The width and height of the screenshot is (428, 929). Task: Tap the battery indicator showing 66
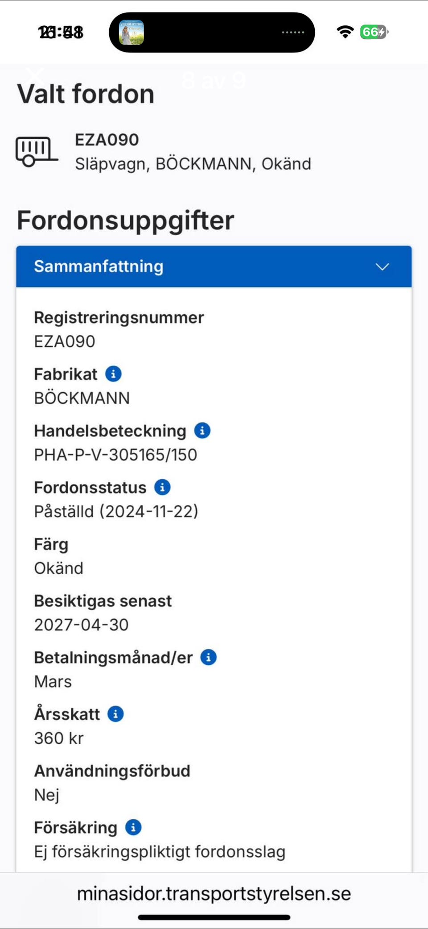[x=374, y=32]
